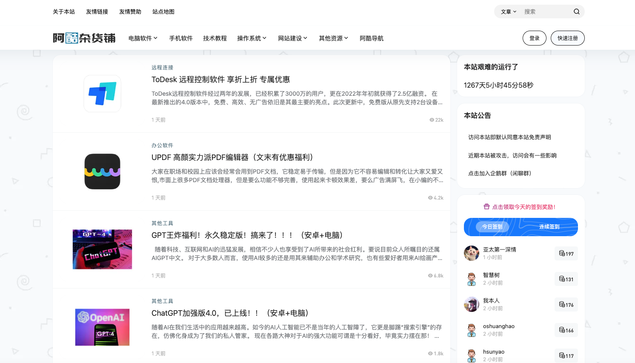Expand the 电脑软件 menu
This screenshot has width=635, height=363.
point(143,38)
